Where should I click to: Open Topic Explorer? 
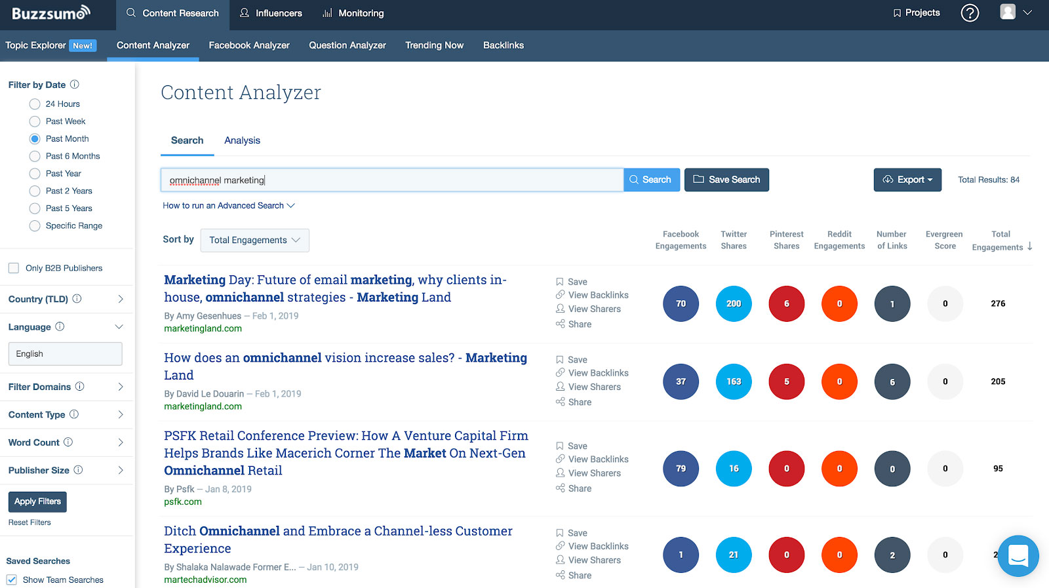tap(51, 45)
